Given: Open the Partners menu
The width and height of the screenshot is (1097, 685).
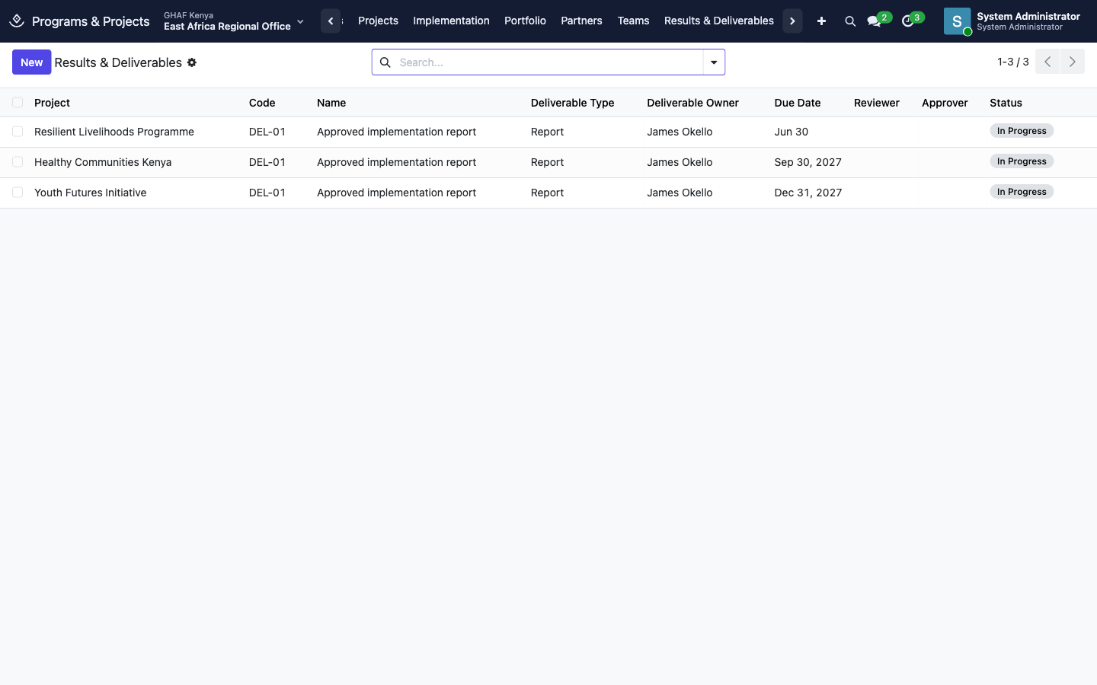Looking at the screenshot, I should pos(581,21).
